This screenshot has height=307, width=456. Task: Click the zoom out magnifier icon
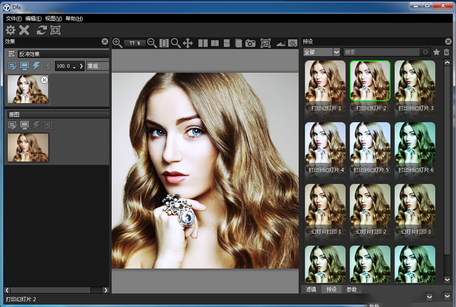click(152, 43)
